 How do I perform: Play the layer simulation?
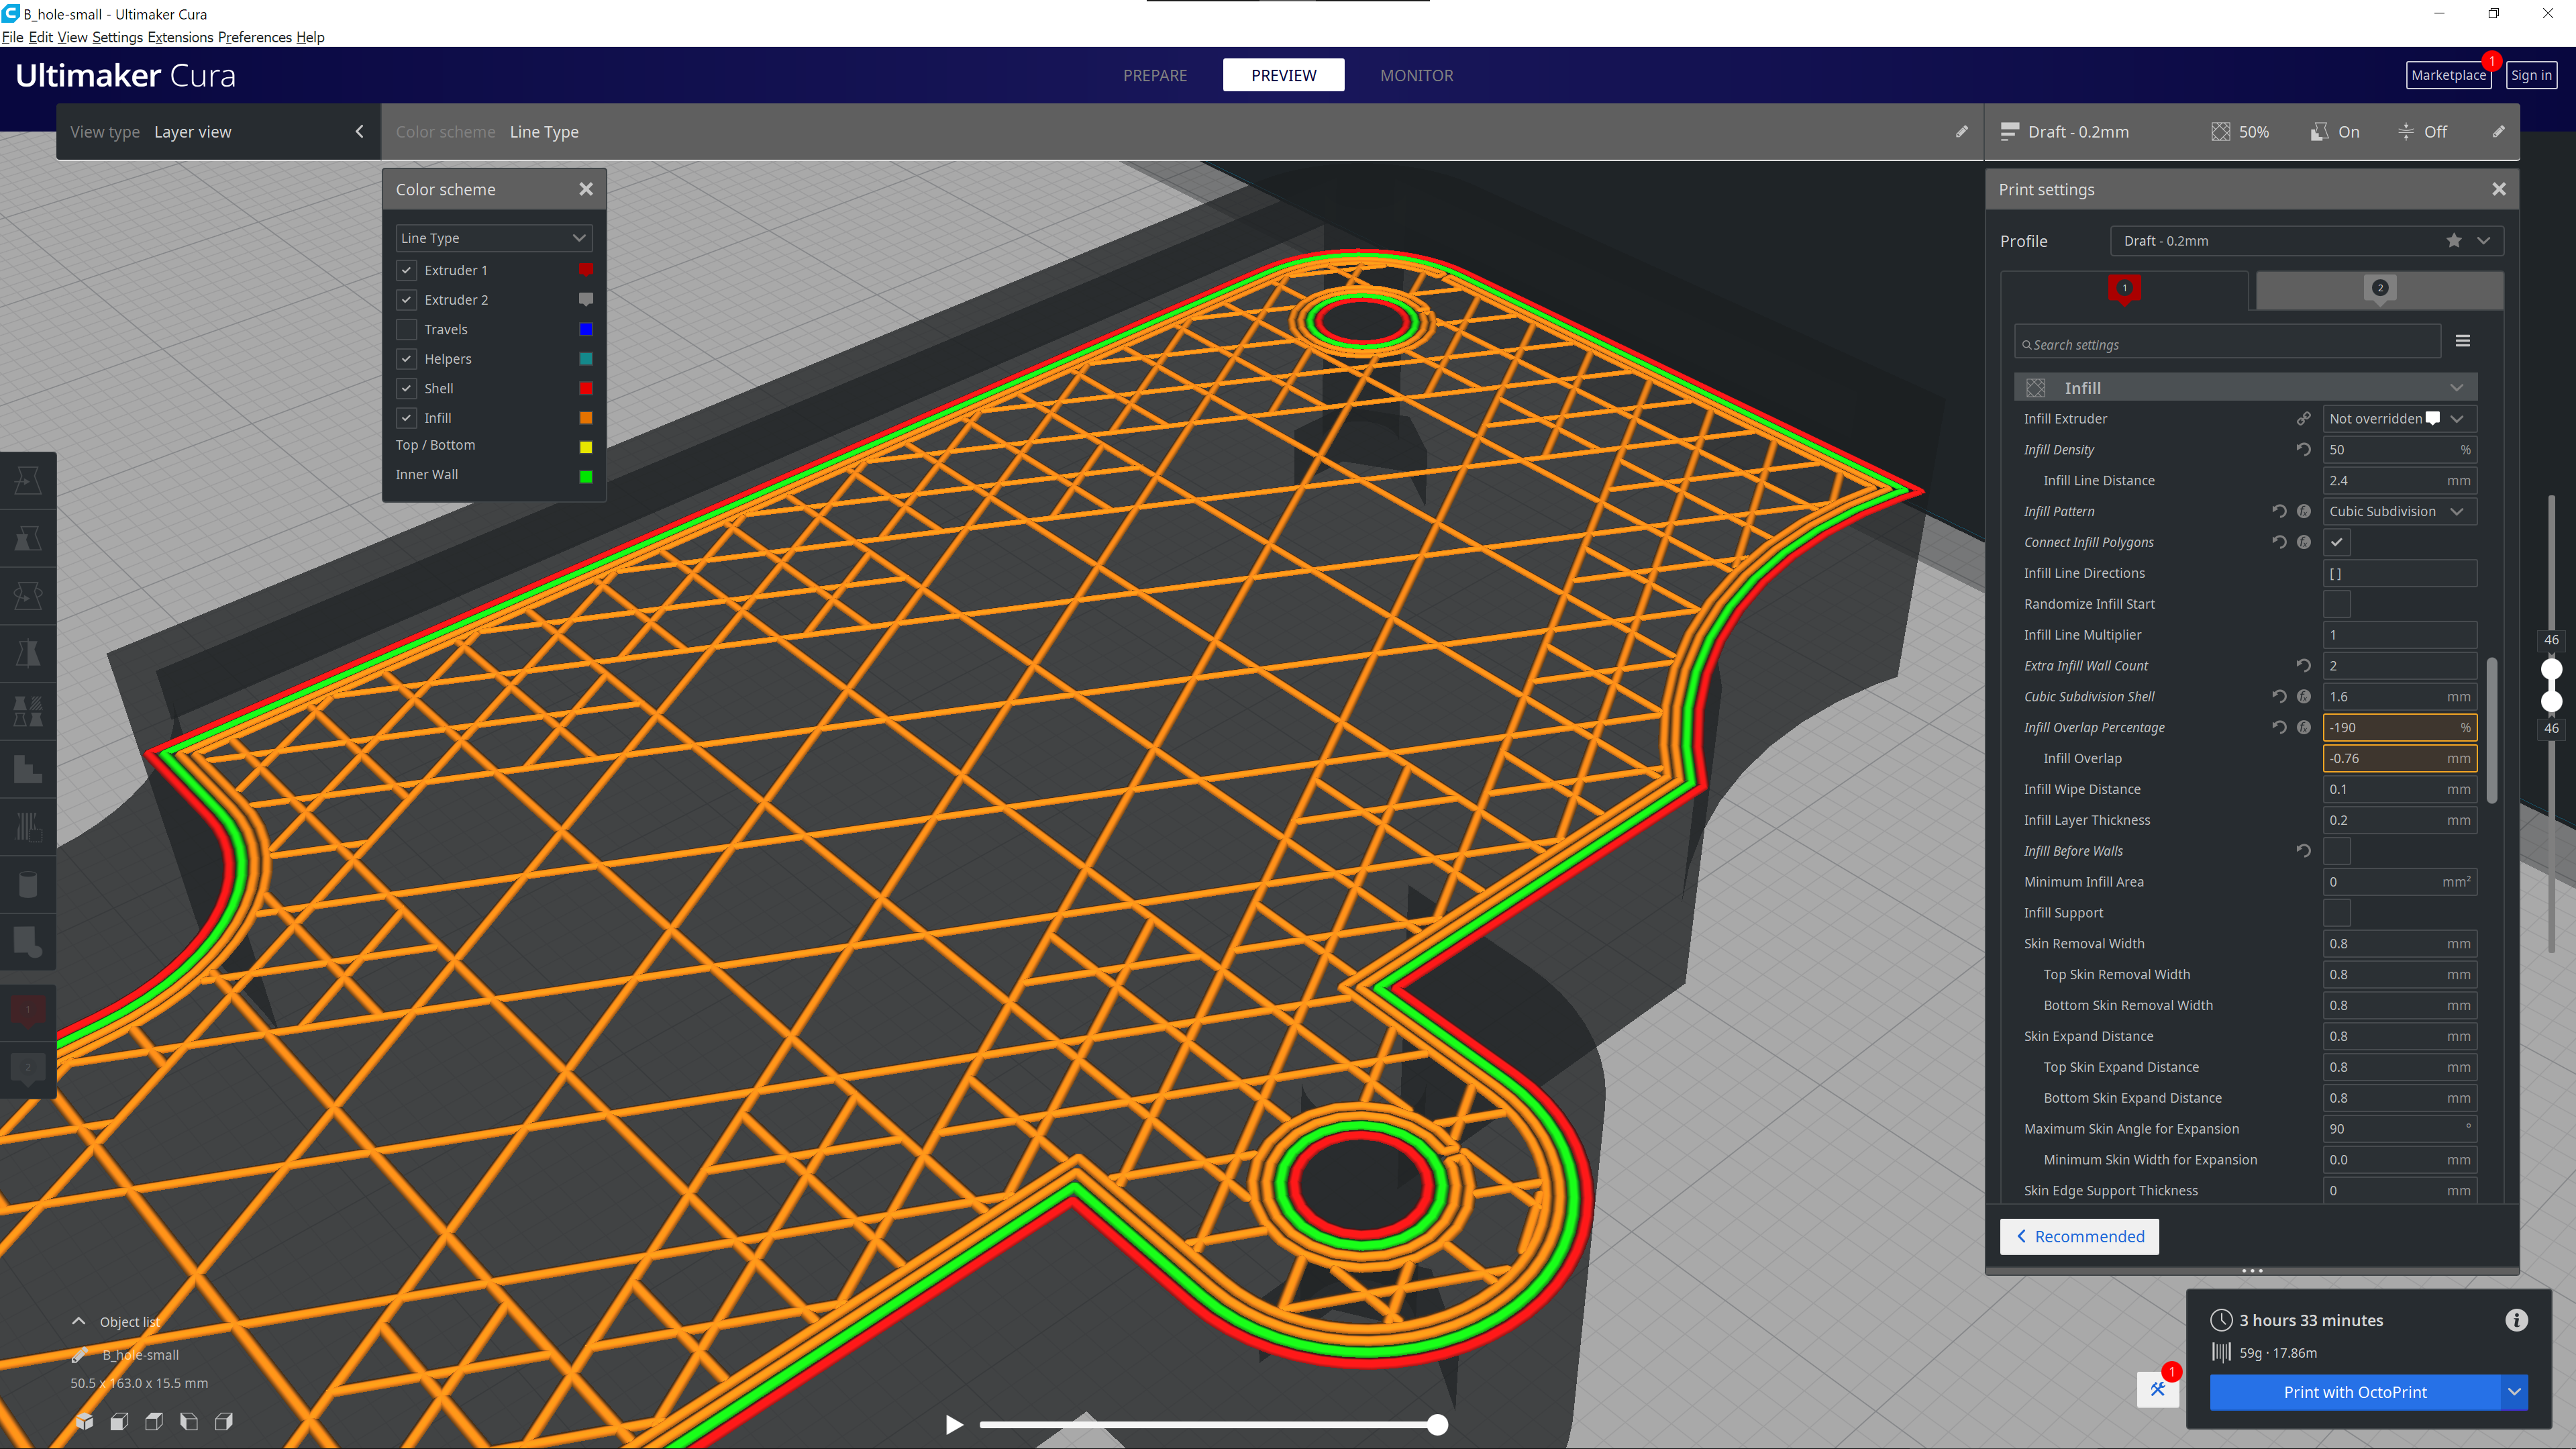(954, 1425)
